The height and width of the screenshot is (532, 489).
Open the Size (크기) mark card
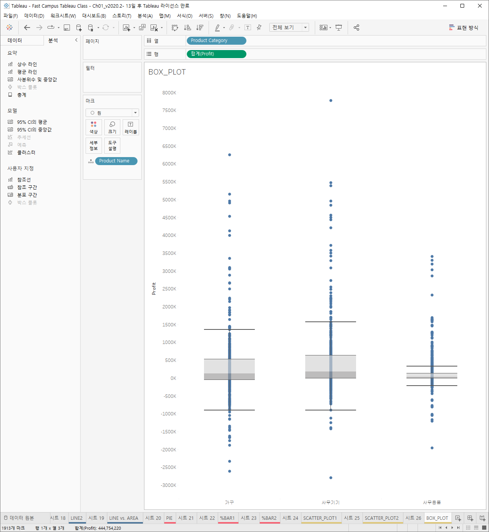coord(112,127)
